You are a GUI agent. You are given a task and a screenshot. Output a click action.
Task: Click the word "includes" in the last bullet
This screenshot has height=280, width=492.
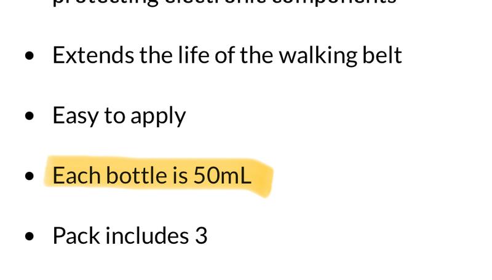pyautogui.click(x=147, y=236)
